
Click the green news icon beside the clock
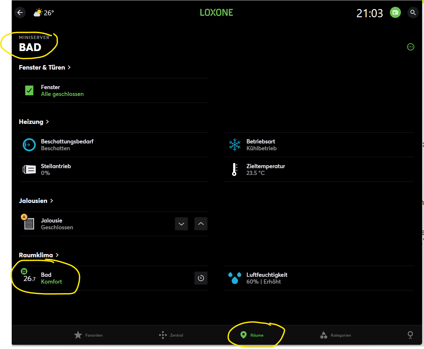[395, 13]
